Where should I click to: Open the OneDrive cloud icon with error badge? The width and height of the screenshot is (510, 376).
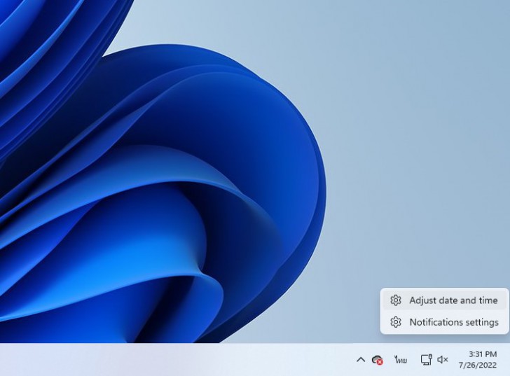378,360
